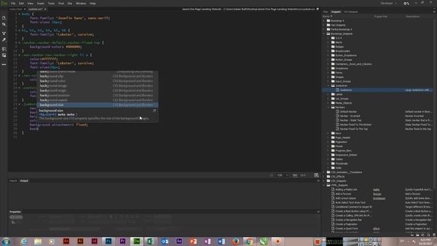
Task: Open the Insert menu
Action: click(40, 3)
